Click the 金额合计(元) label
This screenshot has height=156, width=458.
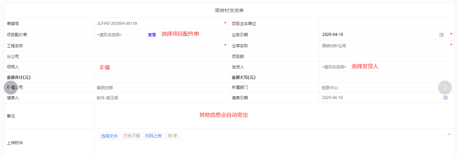coord(18,77)
